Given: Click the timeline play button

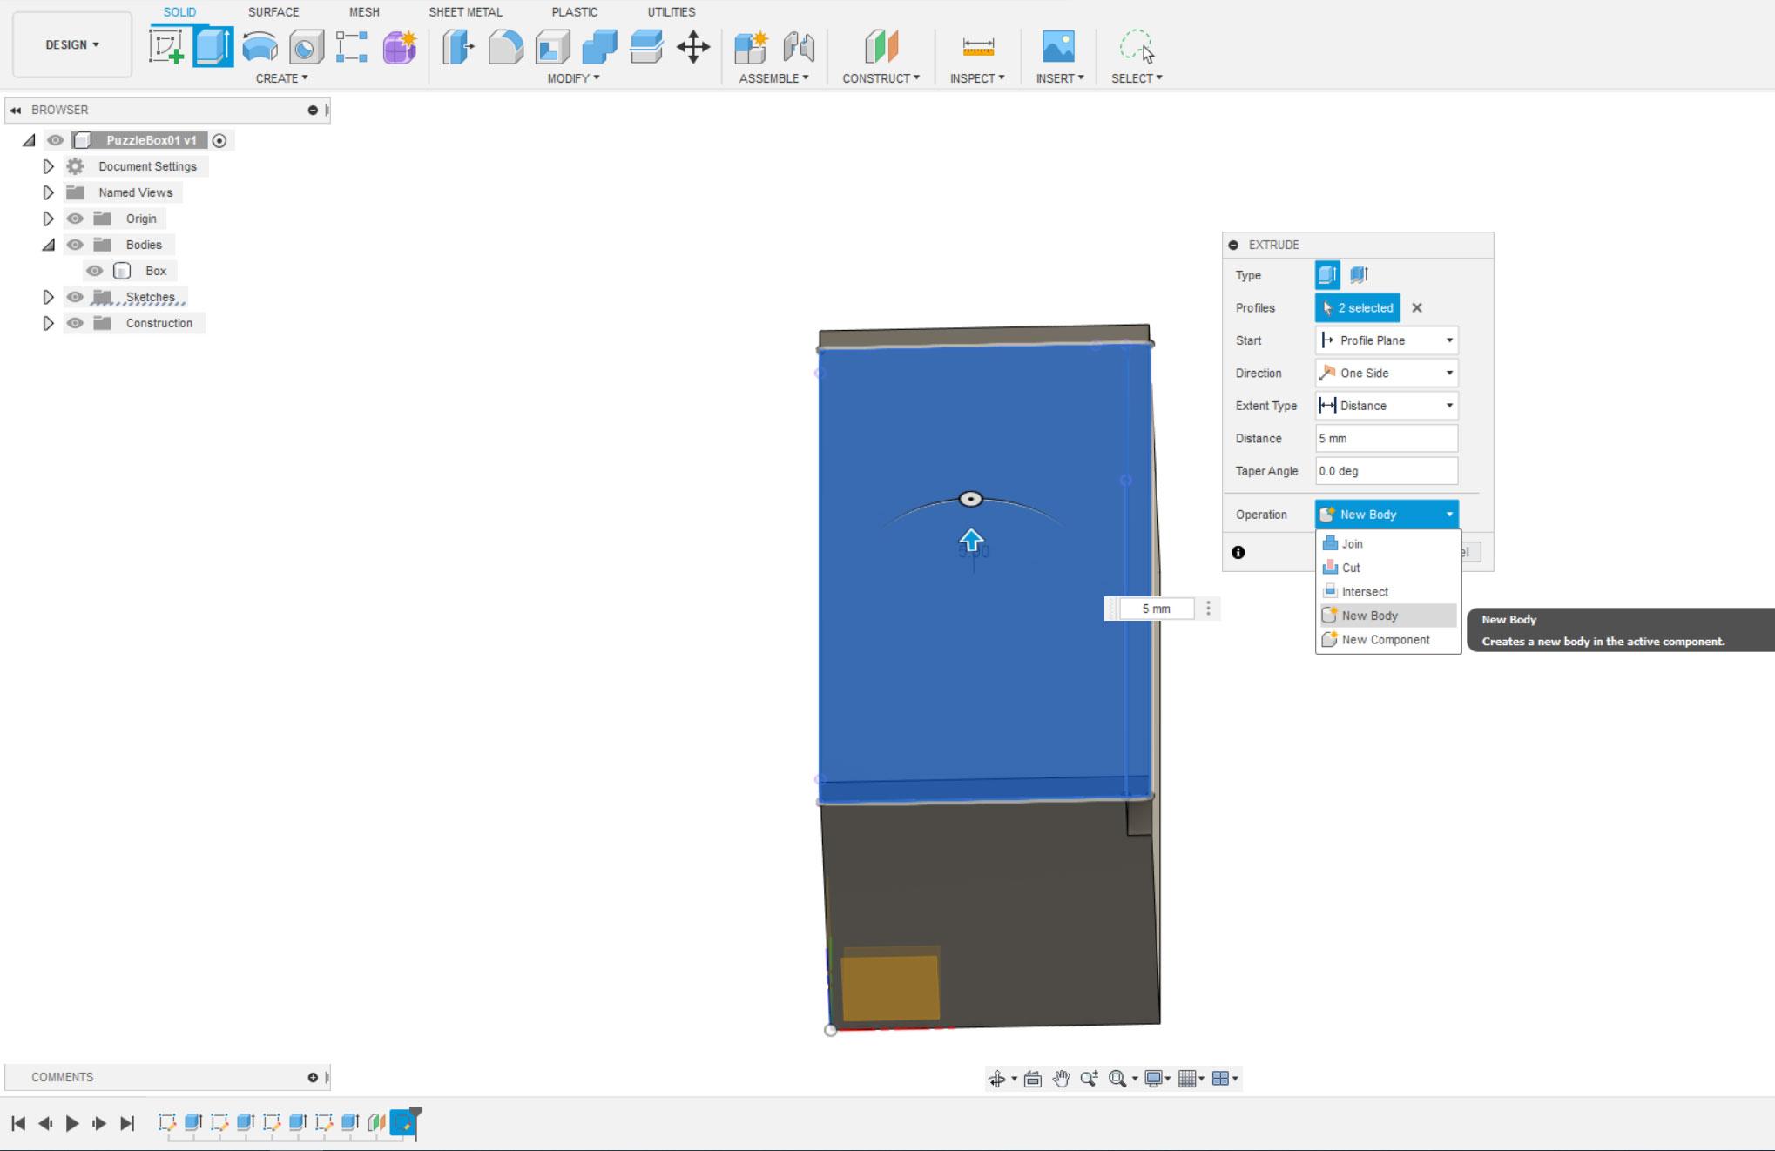Looking at the screenshot, I should click(x=72, y=1123).
